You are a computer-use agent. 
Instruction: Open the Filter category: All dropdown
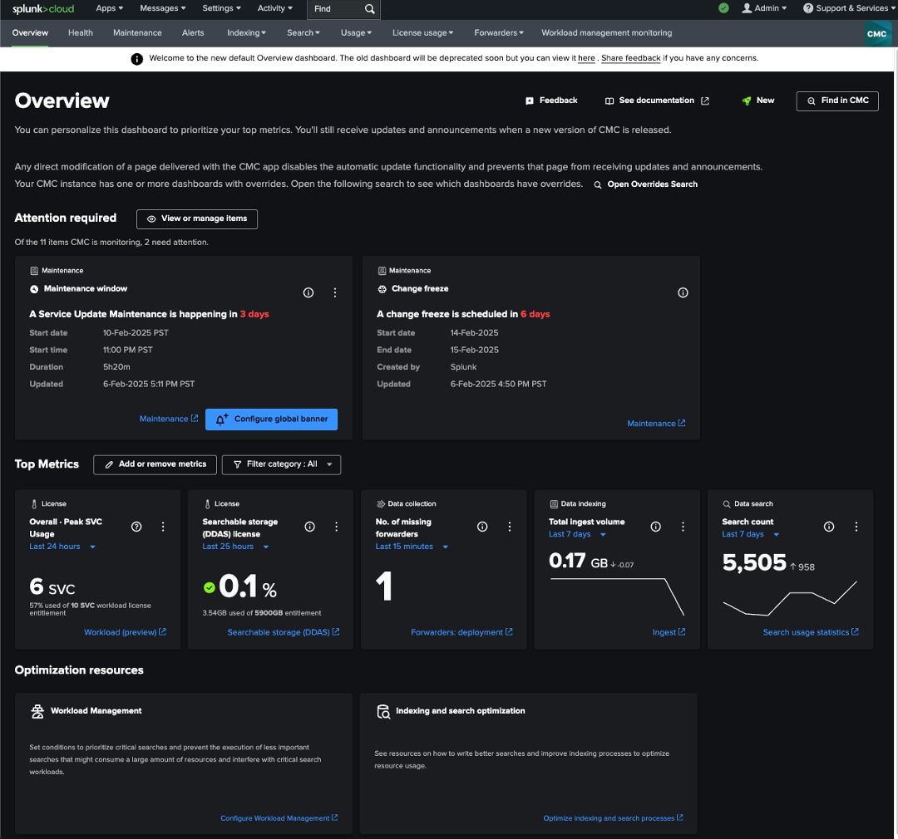281,464
